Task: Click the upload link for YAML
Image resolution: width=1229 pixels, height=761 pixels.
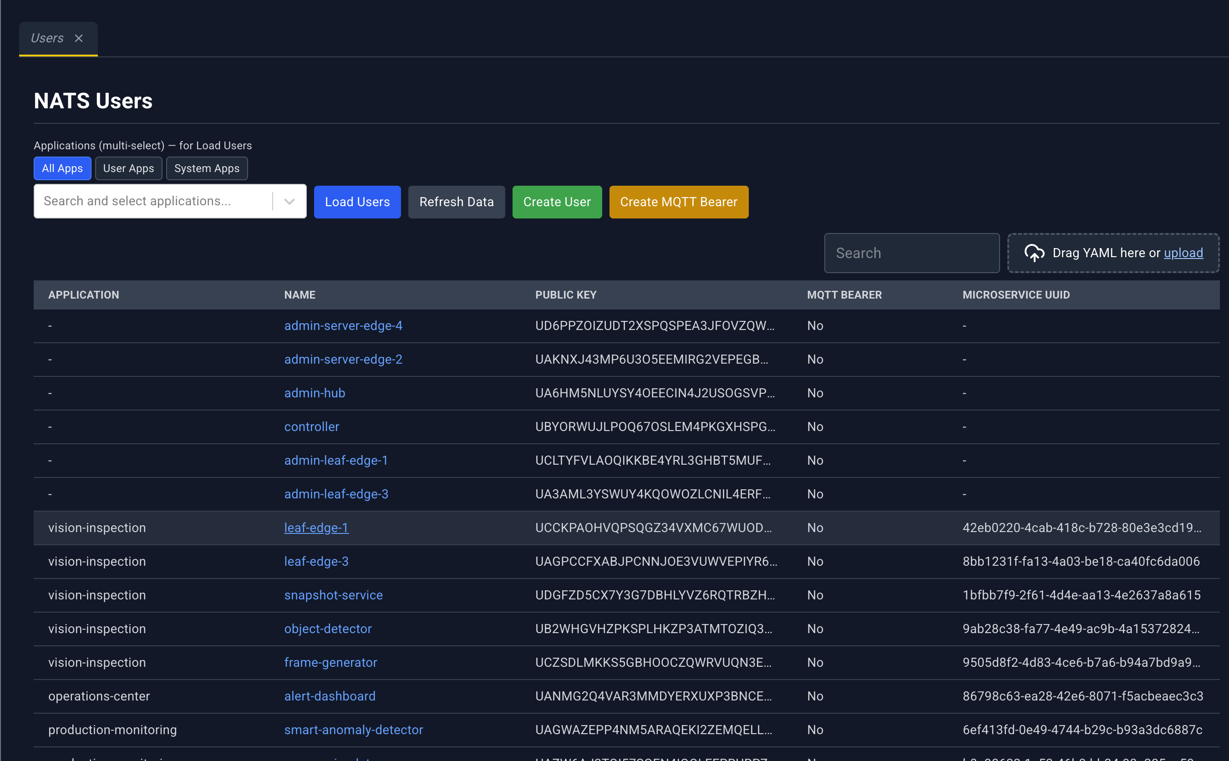Action: (x=1183, y=253)
